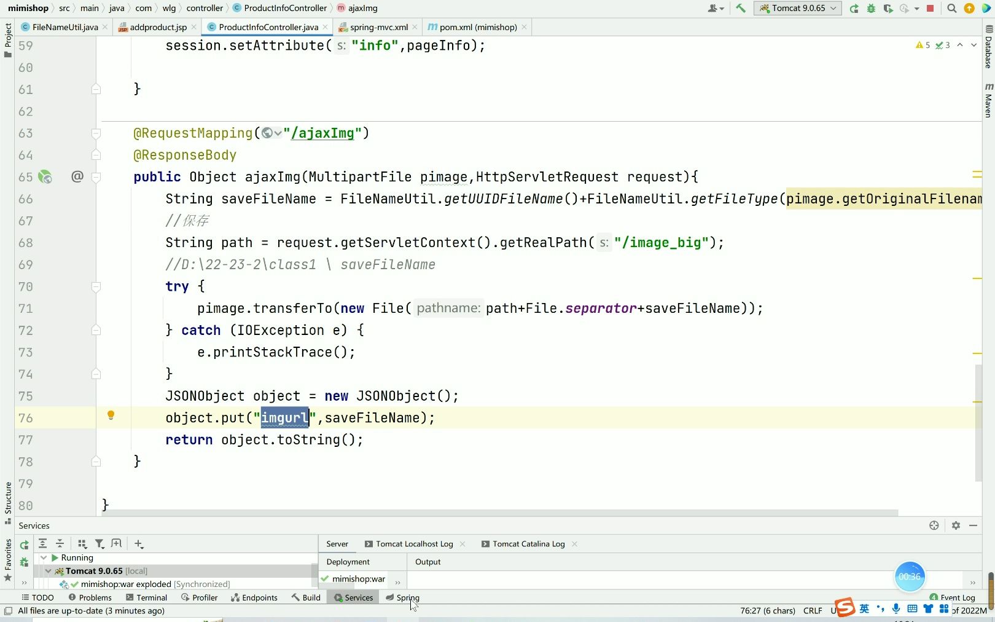995x622 pixels.
Task: Click Open in New Tab icon in Services
Action: point(117,543)
